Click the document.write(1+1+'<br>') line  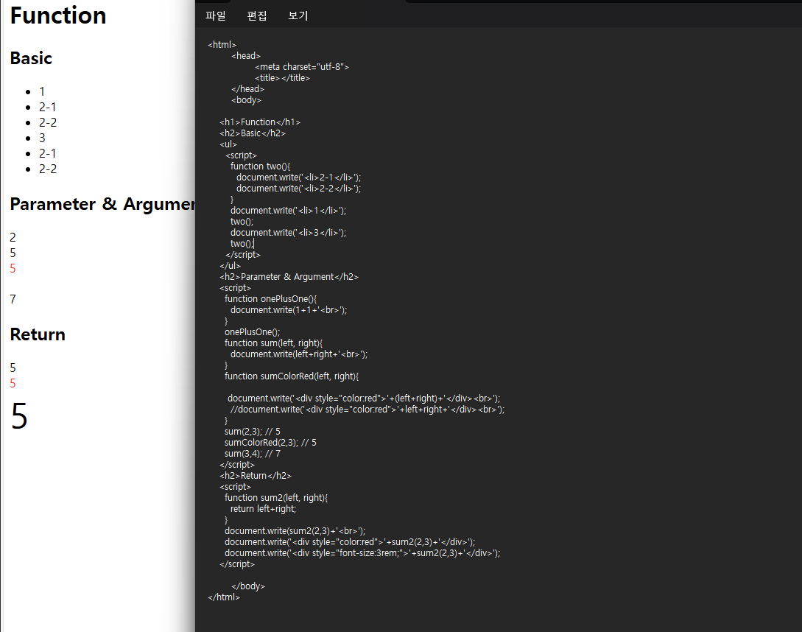pyautogui.click(x=289, y=310)
